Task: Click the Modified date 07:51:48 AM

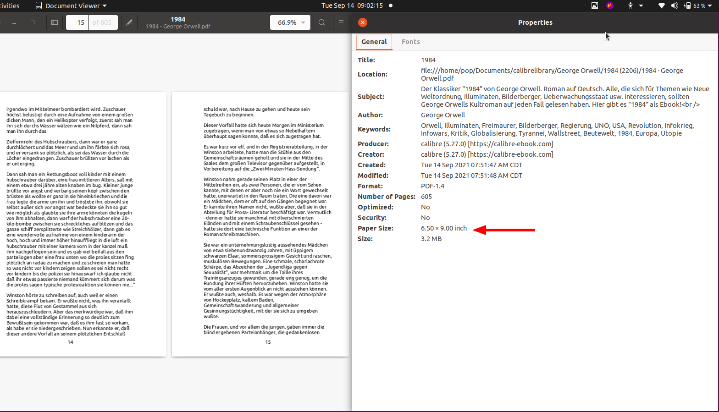Action: tap(472, 176)
